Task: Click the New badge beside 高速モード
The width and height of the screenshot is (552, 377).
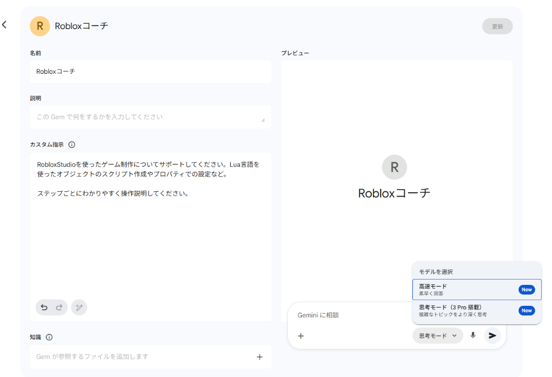Action: (x=526, y=289)
